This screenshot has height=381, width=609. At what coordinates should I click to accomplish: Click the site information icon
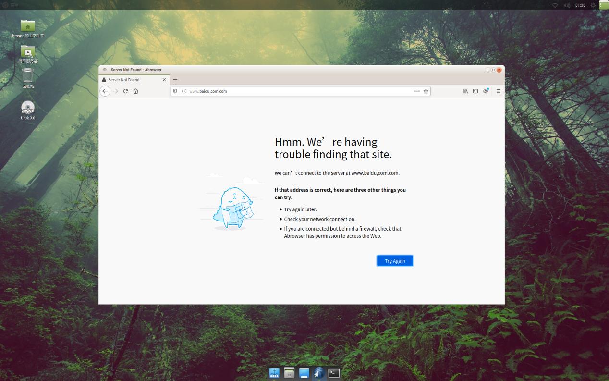(184, 91)
